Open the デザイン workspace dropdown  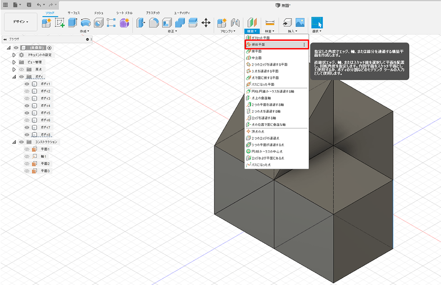tap(21, 22)
